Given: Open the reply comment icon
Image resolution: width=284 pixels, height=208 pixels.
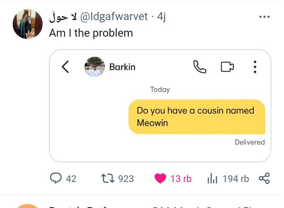Looking at the screenshot, I should tap(56, 178).
